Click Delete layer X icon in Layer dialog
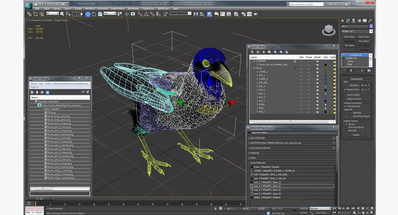 pyautogui.click(x=258, y=52)
